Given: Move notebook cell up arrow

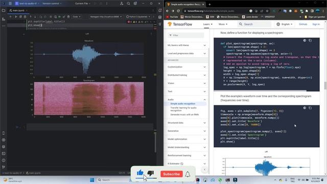Looking at the screenshot, I should 31,17.
